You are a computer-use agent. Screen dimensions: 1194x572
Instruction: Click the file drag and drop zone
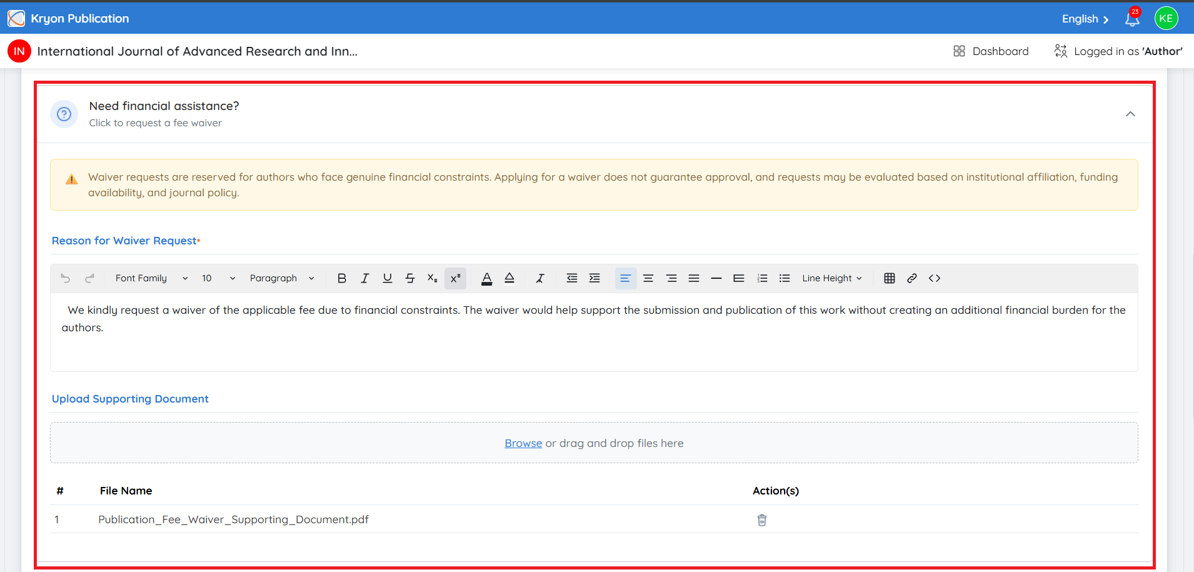coord(594,443)
